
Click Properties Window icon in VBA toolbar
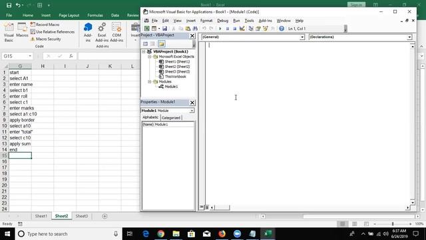click(258, 29)
